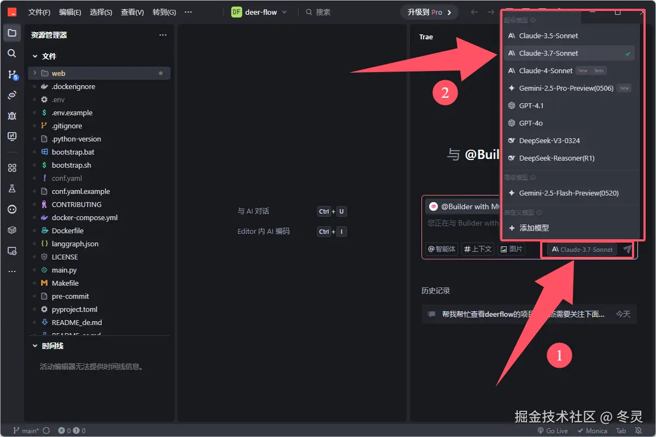Open the Remote Explorer monitor icon
This screenshot has width=656, height=437.
click(12, 137)
